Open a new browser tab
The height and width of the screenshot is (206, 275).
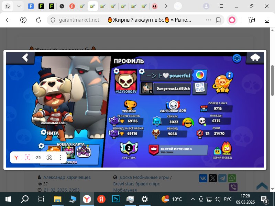coord(177,6)
